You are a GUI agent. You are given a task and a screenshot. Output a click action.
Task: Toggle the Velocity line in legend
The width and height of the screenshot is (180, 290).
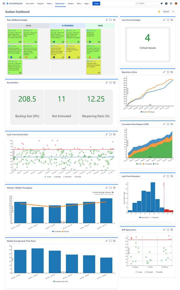66,232
